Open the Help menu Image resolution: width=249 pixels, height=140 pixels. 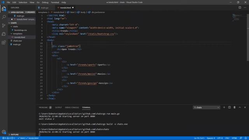[x=64, y=2]
